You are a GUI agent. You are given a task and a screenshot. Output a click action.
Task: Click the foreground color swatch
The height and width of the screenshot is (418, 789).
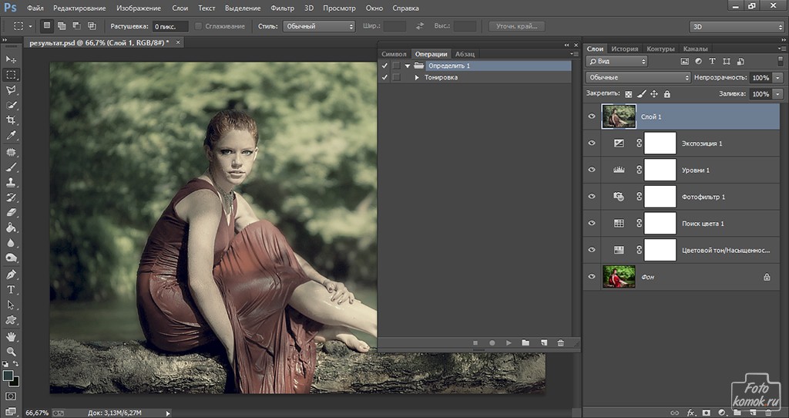coord(8,376)
